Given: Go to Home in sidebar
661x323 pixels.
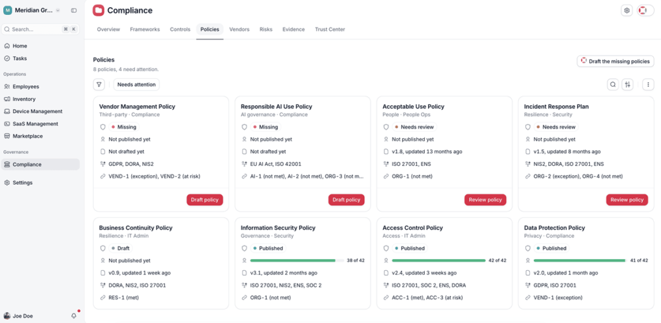Looking at the screenshot, I should pyautogui.click(x=40, y=46).
